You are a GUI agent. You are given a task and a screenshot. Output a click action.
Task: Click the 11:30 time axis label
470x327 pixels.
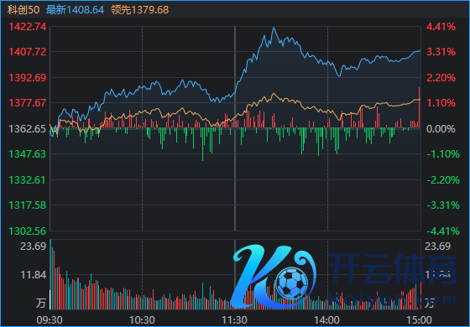click(x=235, y=320)
